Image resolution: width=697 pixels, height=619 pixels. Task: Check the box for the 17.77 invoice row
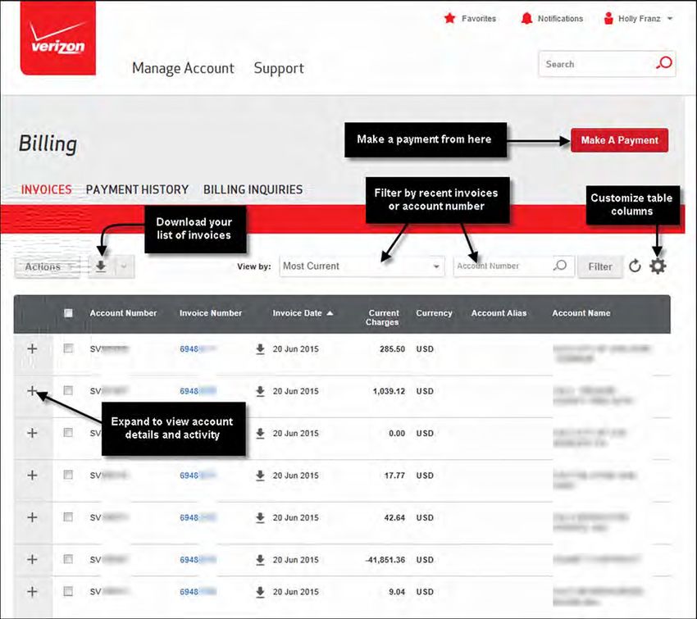point(68,475)
